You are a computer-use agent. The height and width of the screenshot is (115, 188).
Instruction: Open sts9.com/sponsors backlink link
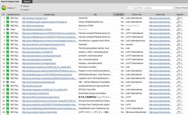(33, 26)
